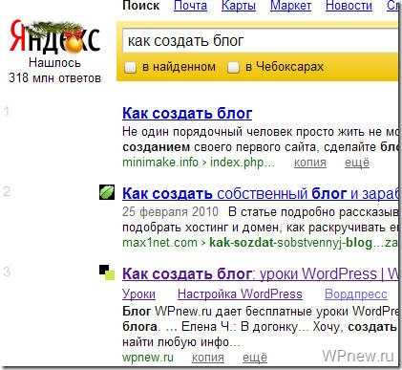
Task: Click 'ещё' under the wpnew.ru result
Action: 255,358
